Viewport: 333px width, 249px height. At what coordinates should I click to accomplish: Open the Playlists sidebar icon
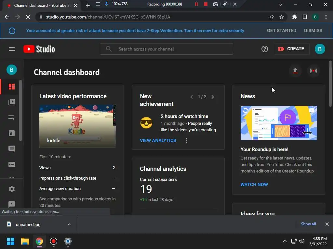coord(12,117)
